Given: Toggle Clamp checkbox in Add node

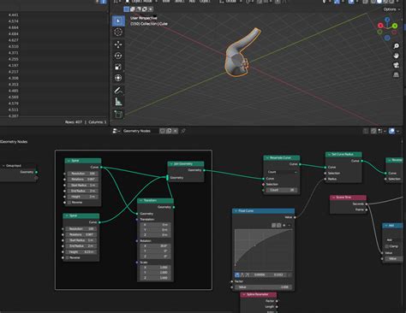Looking at the screenshot, I should [387, 246].
